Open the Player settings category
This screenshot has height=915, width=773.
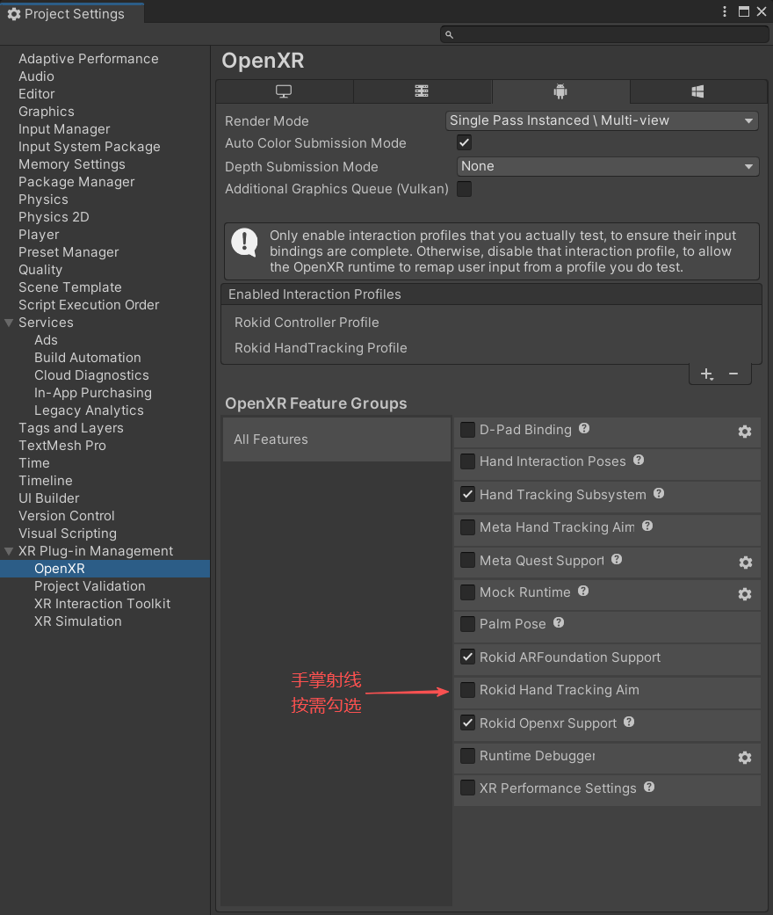pyautogui.click(x=39, y=235)
